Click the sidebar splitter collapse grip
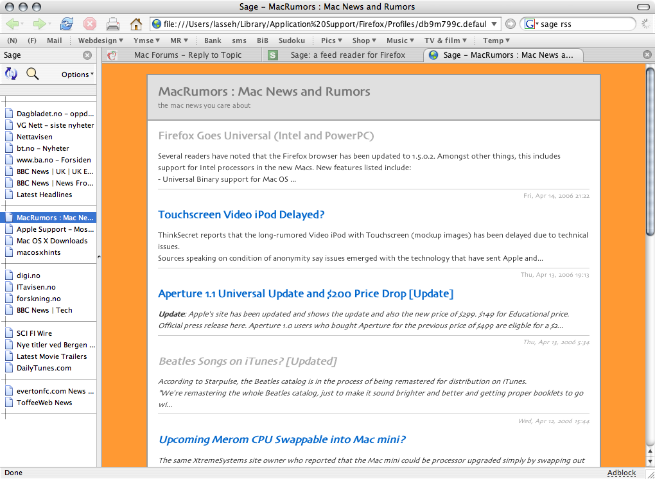 coord(99,257)
